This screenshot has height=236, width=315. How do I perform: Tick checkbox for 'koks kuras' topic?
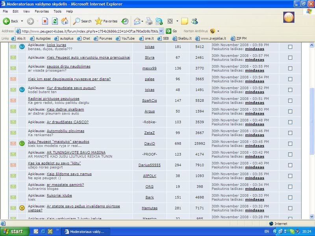click(x=290, y=47)
